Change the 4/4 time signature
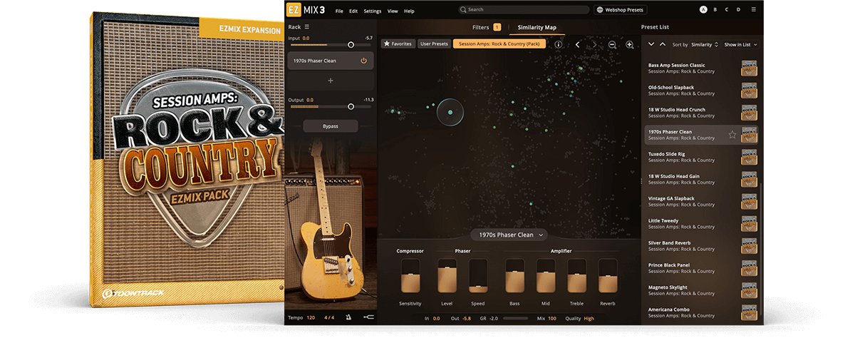Image resolution: width=855 pixels, height=348 pixels. click(x=330, y=317)
